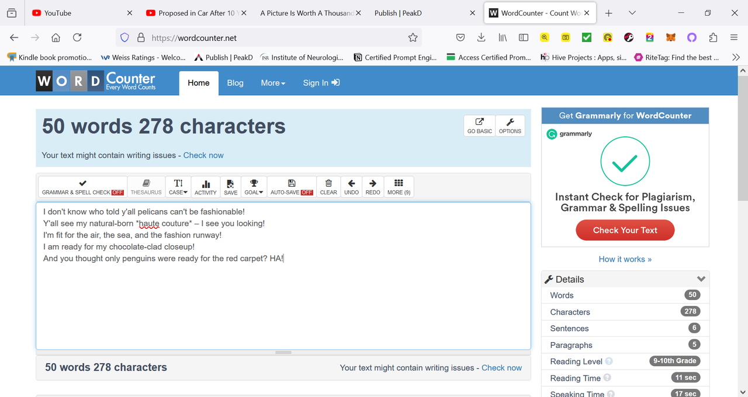
Task: Click the Sentences row in Details
Action: tap(625, 328)
